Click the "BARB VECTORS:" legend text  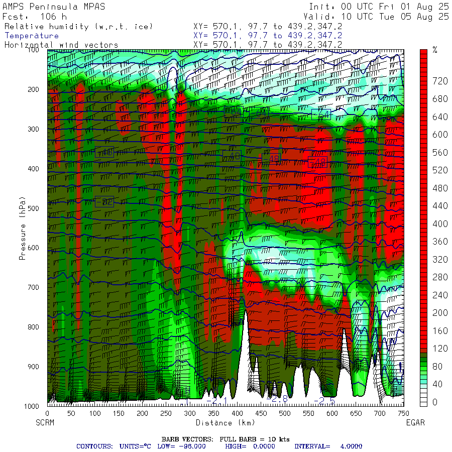[x=187, y=439]
